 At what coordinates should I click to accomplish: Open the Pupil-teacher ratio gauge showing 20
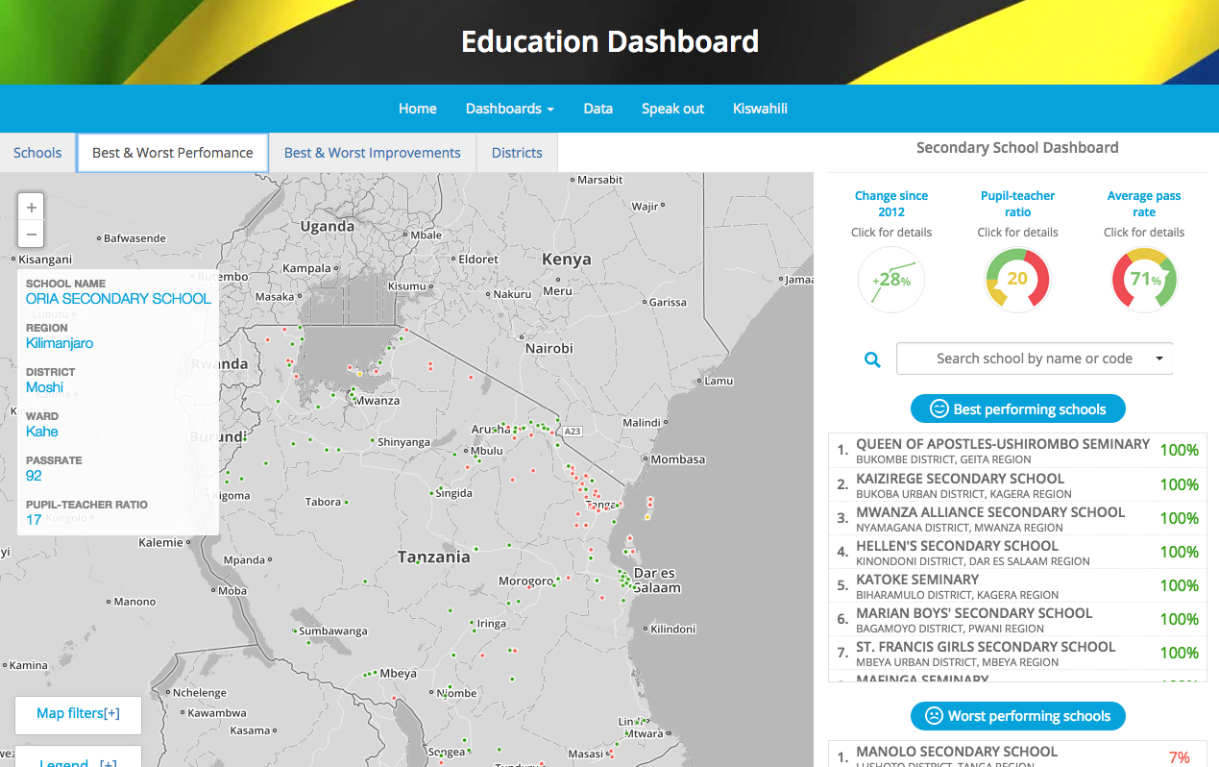tap(1017, 281)
